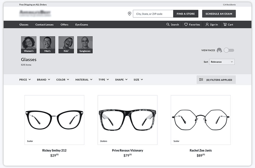The height and width of the screenshot is (168, 255).
Task: Select the Sunglasses category thumbnail
Action: 85,45
